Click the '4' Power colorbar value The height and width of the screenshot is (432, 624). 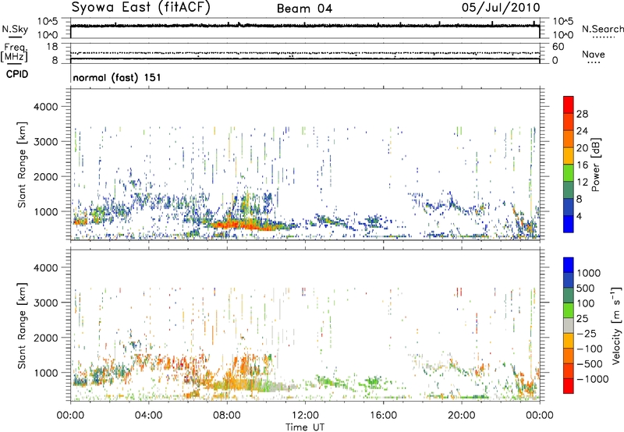coord(579,216)
